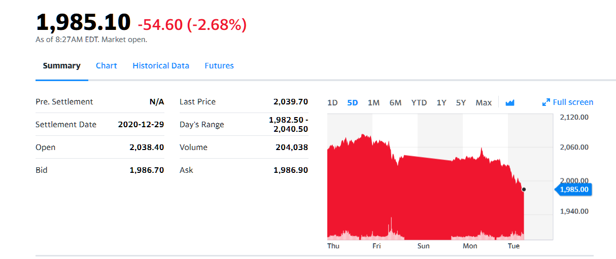The image size is (616, 259).
Task: Open the Historical Data tab
Action: pos(160,66)
